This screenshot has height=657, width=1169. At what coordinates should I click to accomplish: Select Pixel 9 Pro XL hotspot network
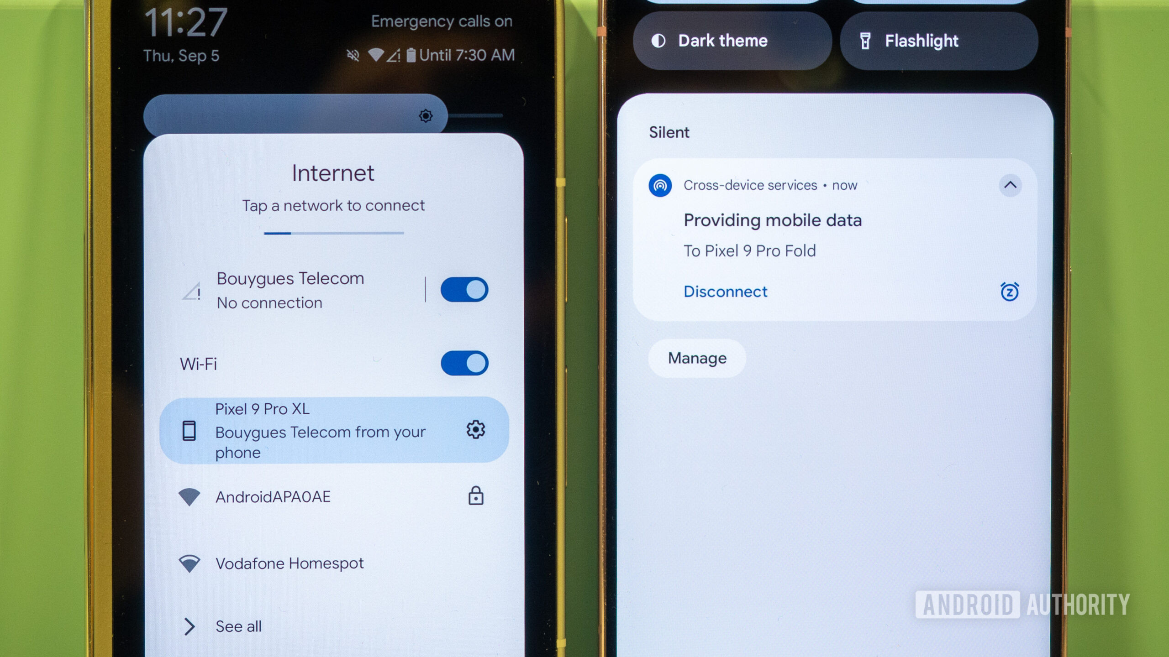pos(332,430)
